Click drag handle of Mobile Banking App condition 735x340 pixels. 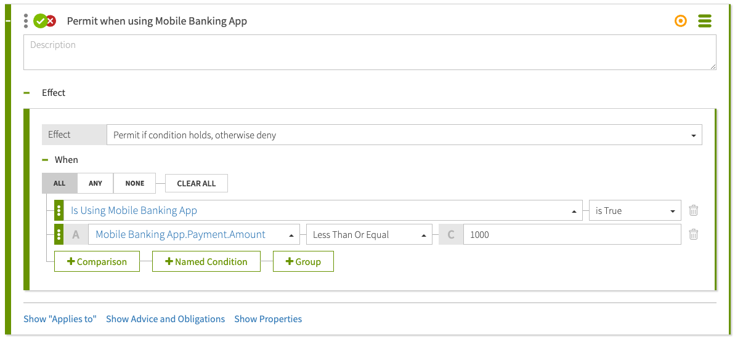point(59,210)
